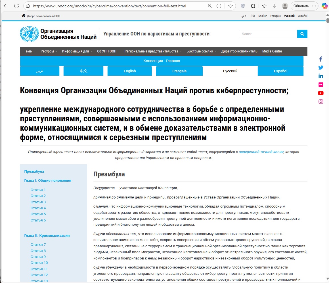329x283 pixels.
Task: Switch to the Español language tab
Action: 280,71
